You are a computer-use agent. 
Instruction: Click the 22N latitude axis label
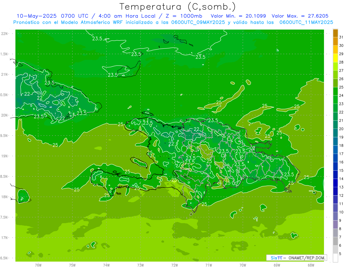coord(4,34)
